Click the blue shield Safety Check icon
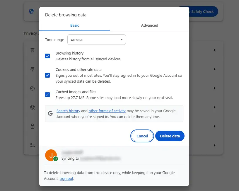The height and width of the screenshot is (191, 239). click(31, 12)
